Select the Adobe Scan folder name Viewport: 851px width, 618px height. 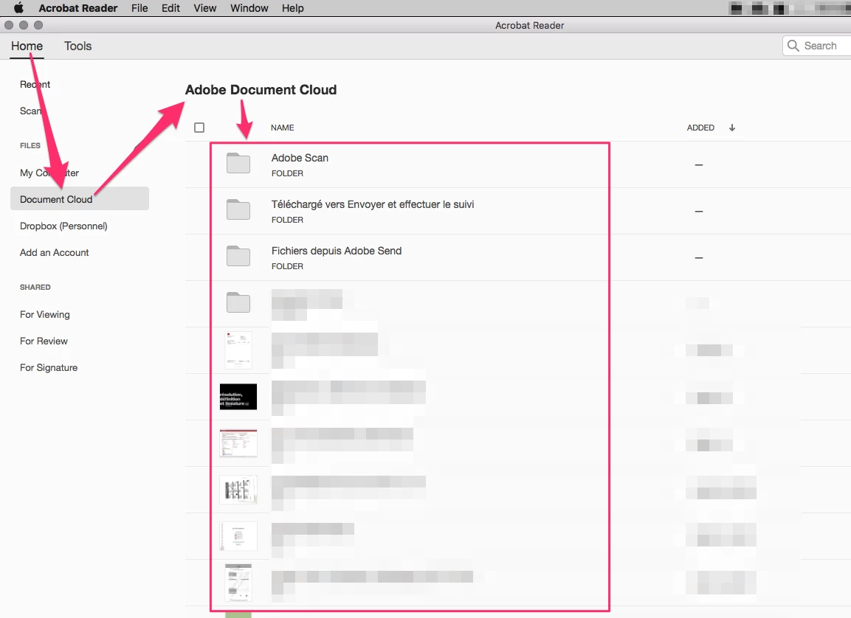[300, 158]
